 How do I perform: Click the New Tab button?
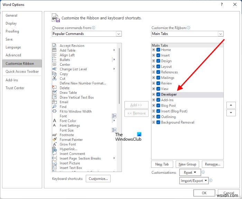click(x=162, y=164)
